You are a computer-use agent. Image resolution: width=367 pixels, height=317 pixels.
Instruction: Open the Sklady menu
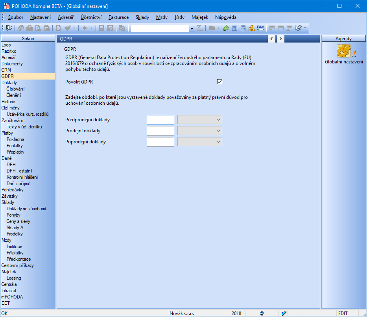click(142, 17)
